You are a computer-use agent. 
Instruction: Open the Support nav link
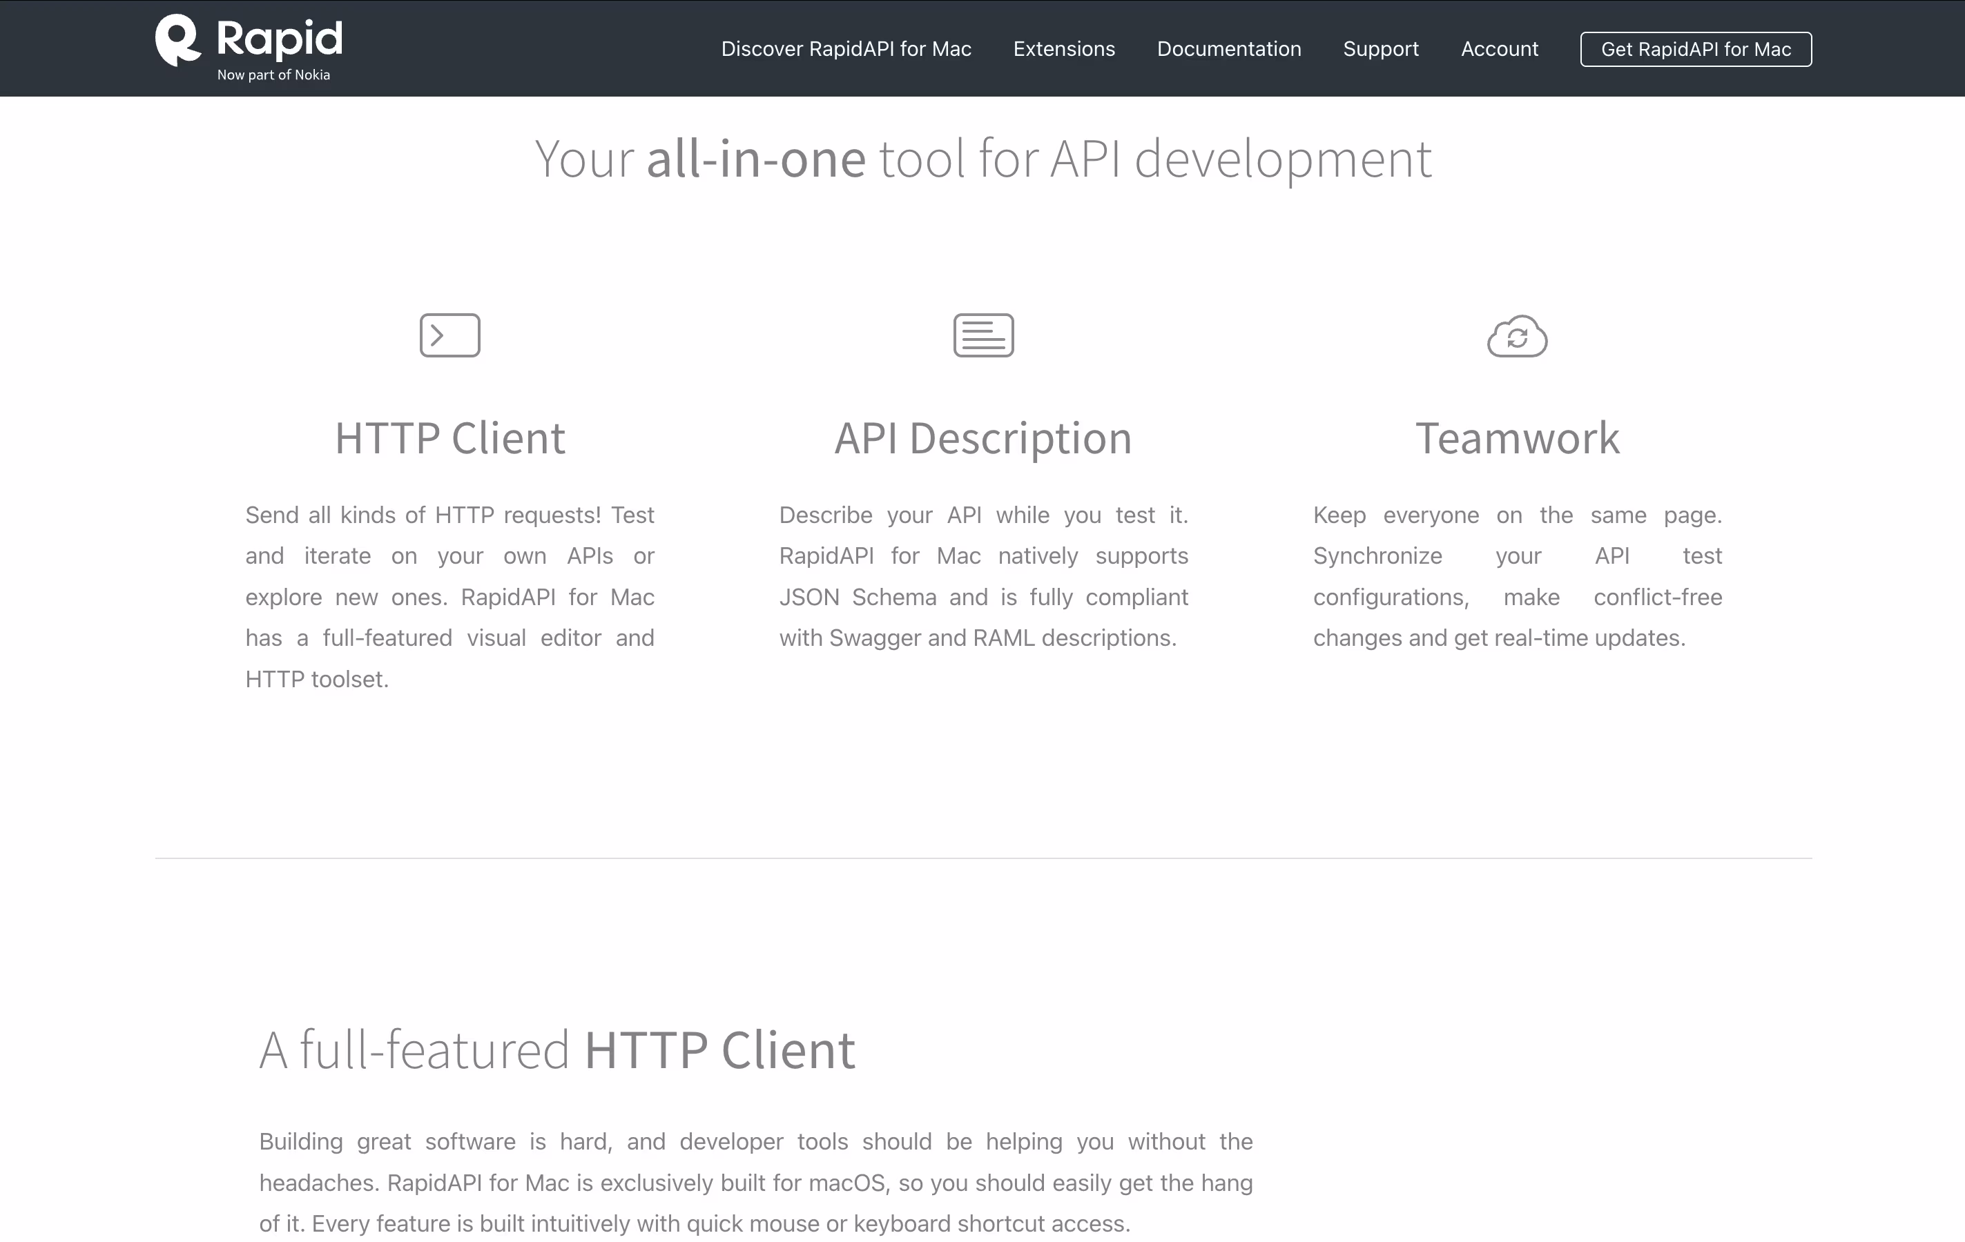tap(1380, 49)
